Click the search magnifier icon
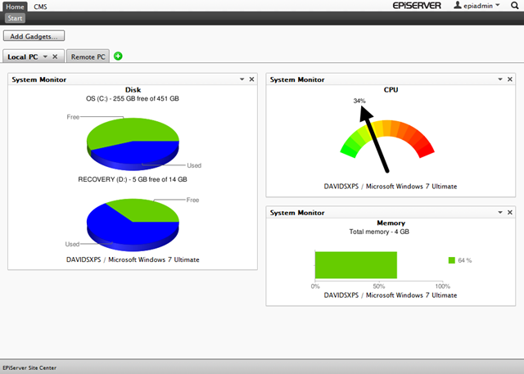Image resolution: width=524 pixels, height=374 pixels. (x=513, y=6)
